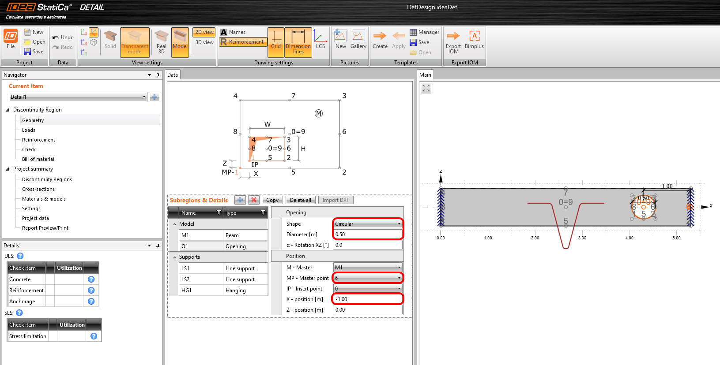The height and width of the screenshot is (365, 720).
Task: Open the MP - Master point dropdown
Action: click(x=368, y=278)
